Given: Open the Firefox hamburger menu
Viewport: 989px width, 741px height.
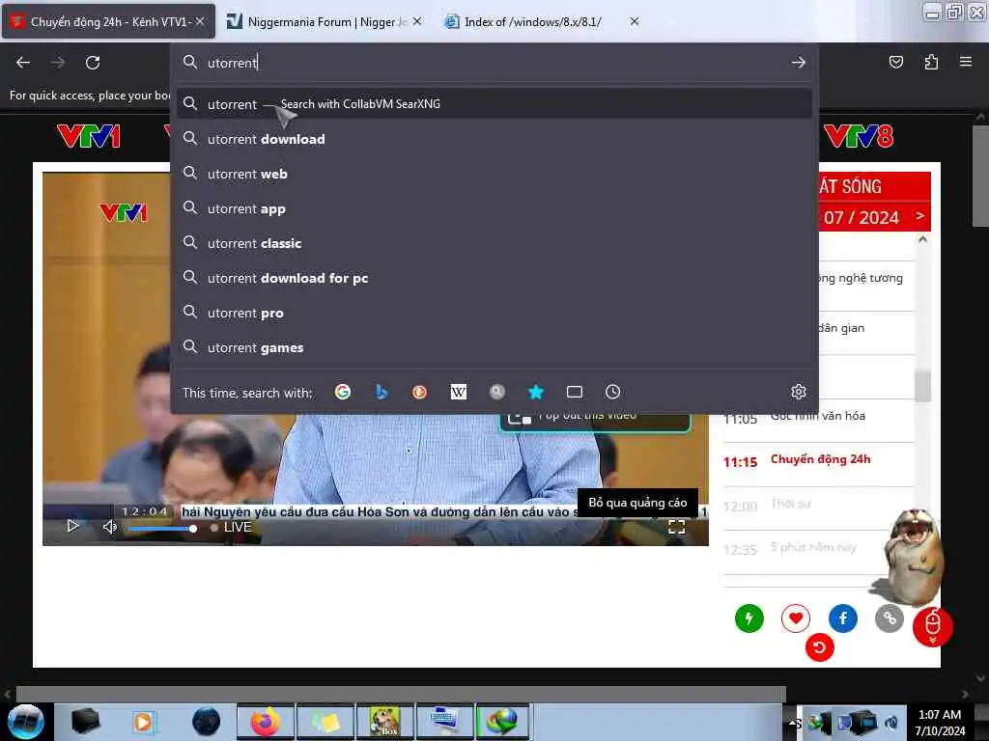Looking at the screenshot, I should click(966, 62).
